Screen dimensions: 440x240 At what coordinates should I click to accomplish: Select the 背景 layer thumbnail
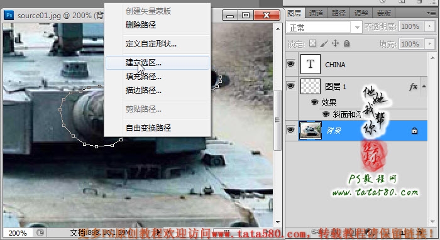coord(310,131)
